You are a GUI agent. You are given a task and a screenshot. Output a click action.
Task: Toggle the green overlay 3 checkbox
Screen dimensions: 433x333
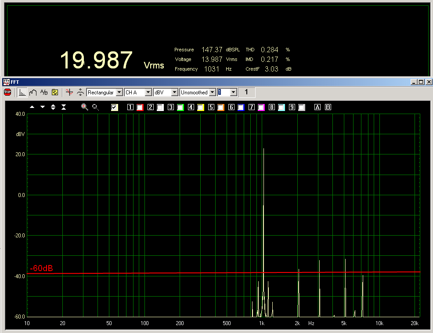point(180,107)
